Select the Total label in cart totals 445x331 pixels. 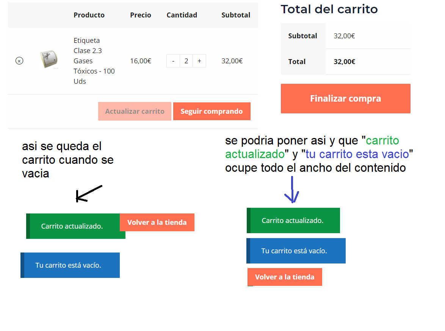point(297,61)
